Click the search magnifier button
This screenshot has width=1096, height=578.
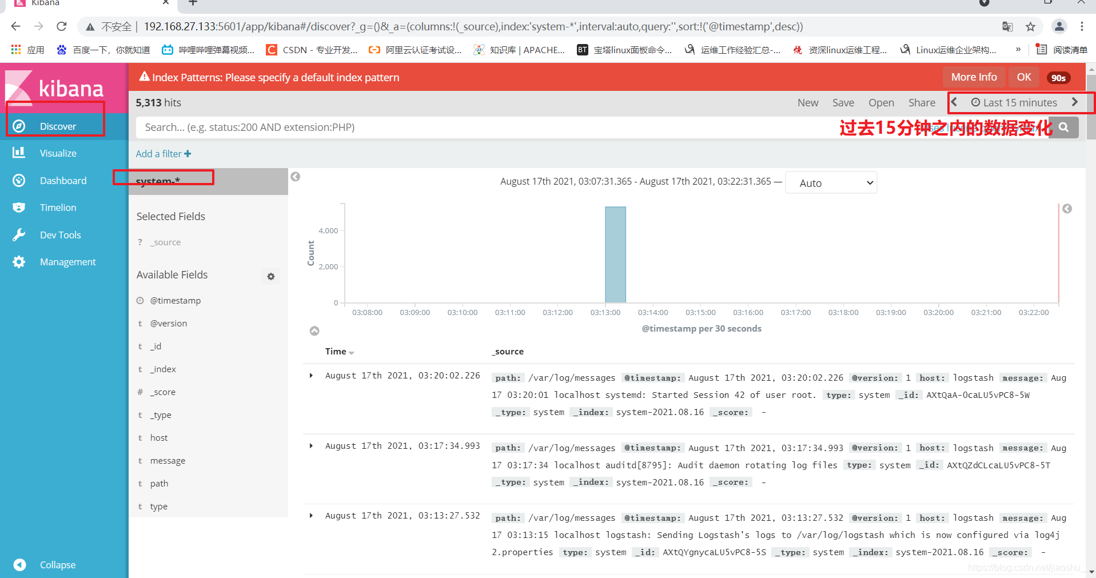[x=1063, y=127]
